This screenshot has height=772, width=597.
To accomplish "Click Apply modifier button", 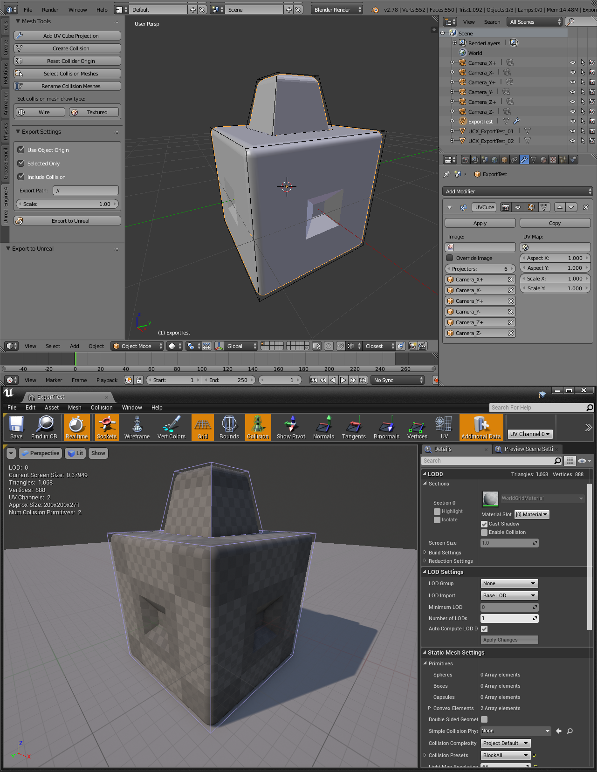I will (x=480, y=223).
